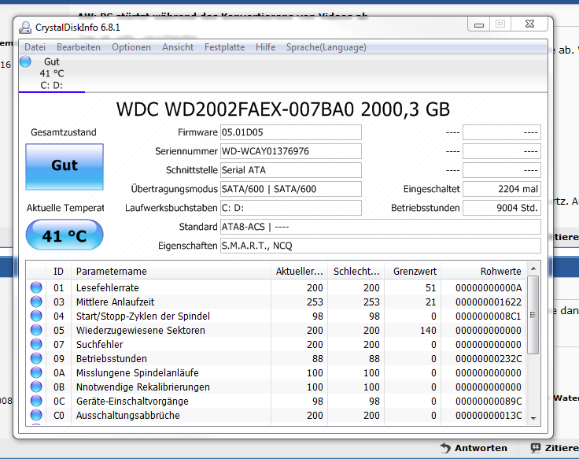Screen dimensions: 579x459
Task: Select the Suchfehler parameter name
Action: [x=100, y=344]
